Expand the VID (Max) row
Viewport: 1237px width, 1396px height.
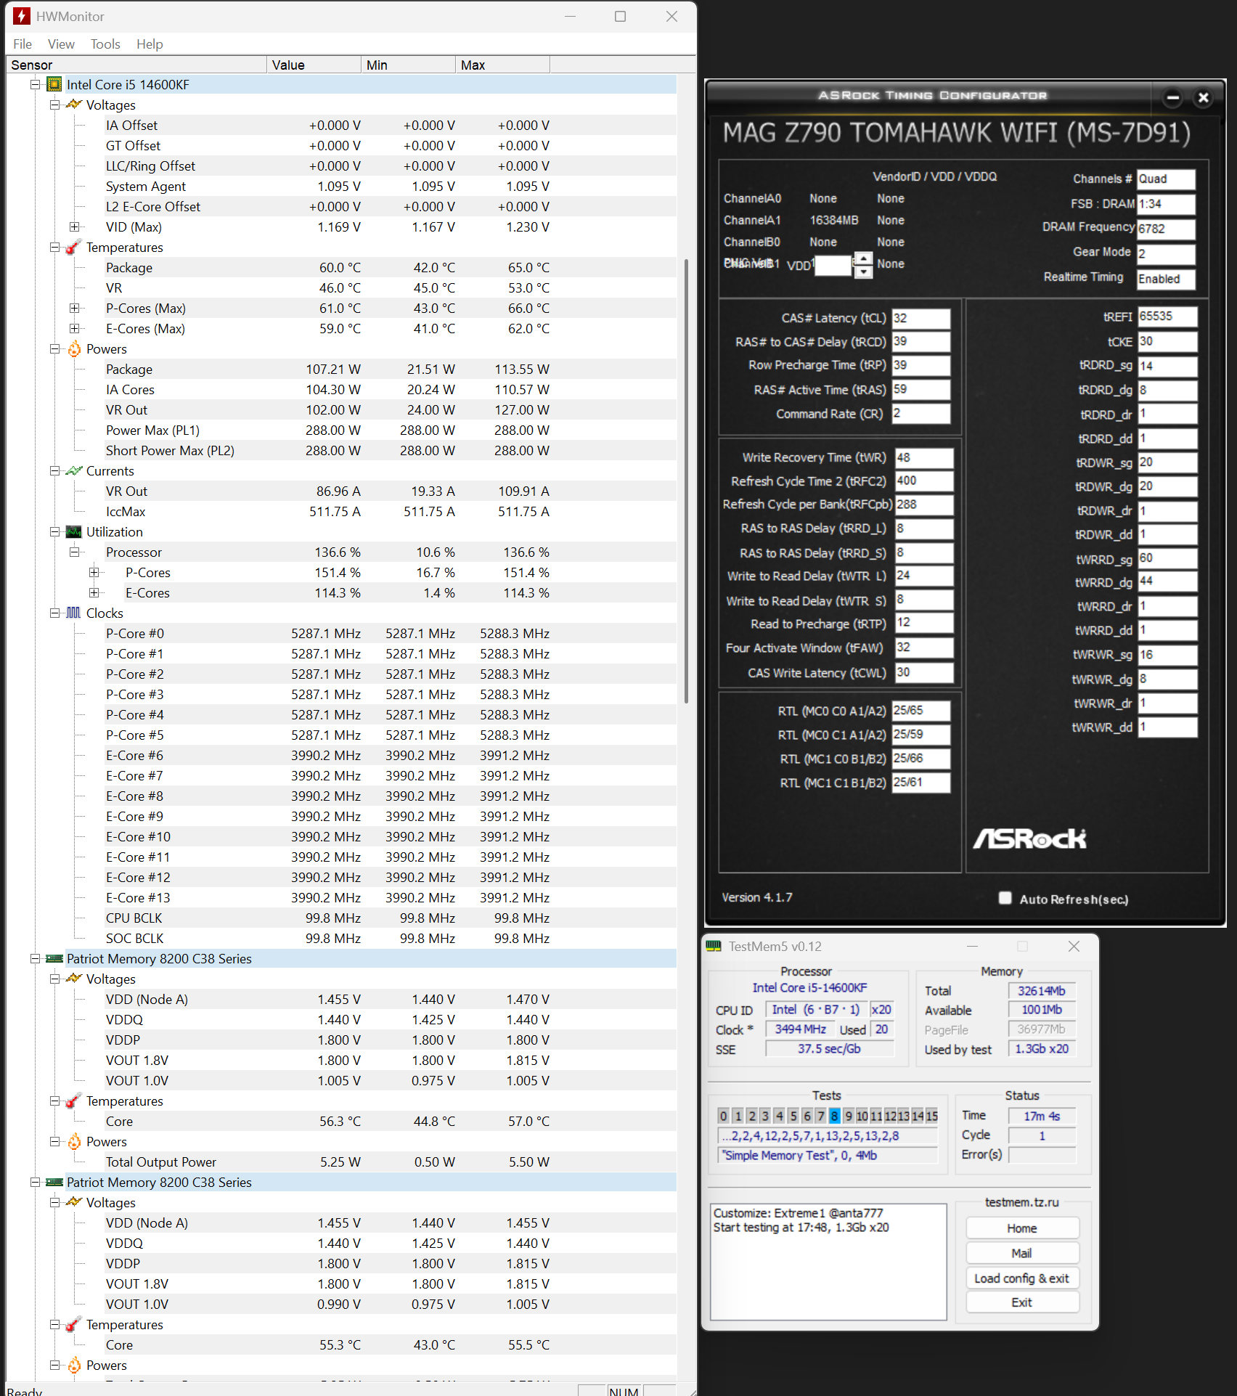[x=74, y=227]
